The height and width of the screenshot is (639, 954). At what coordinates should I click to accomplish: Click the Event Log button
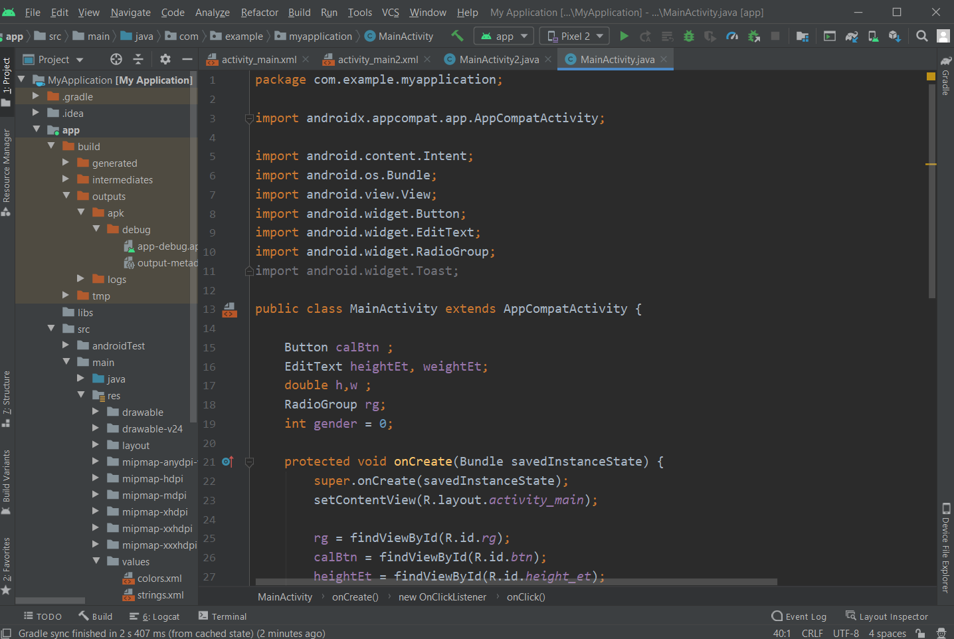click(799, 616)
